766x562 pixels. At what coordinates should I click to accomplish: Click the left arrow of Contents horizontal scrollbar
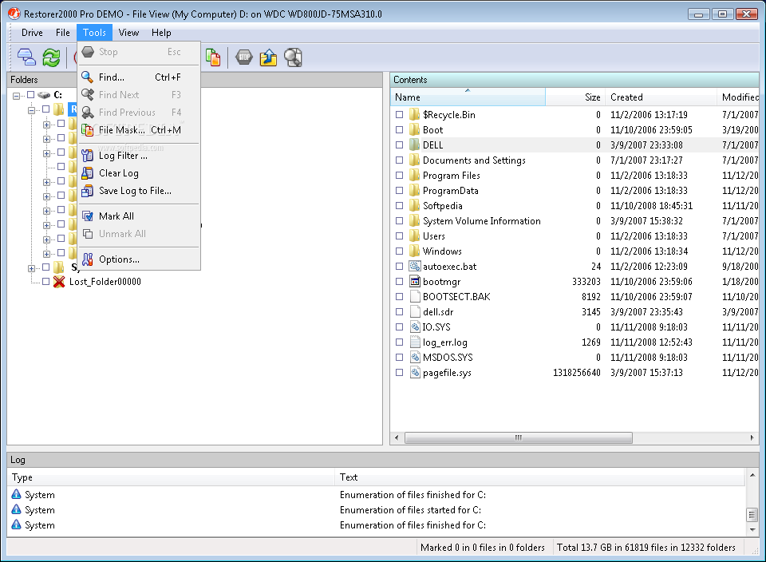pos(397,437)
